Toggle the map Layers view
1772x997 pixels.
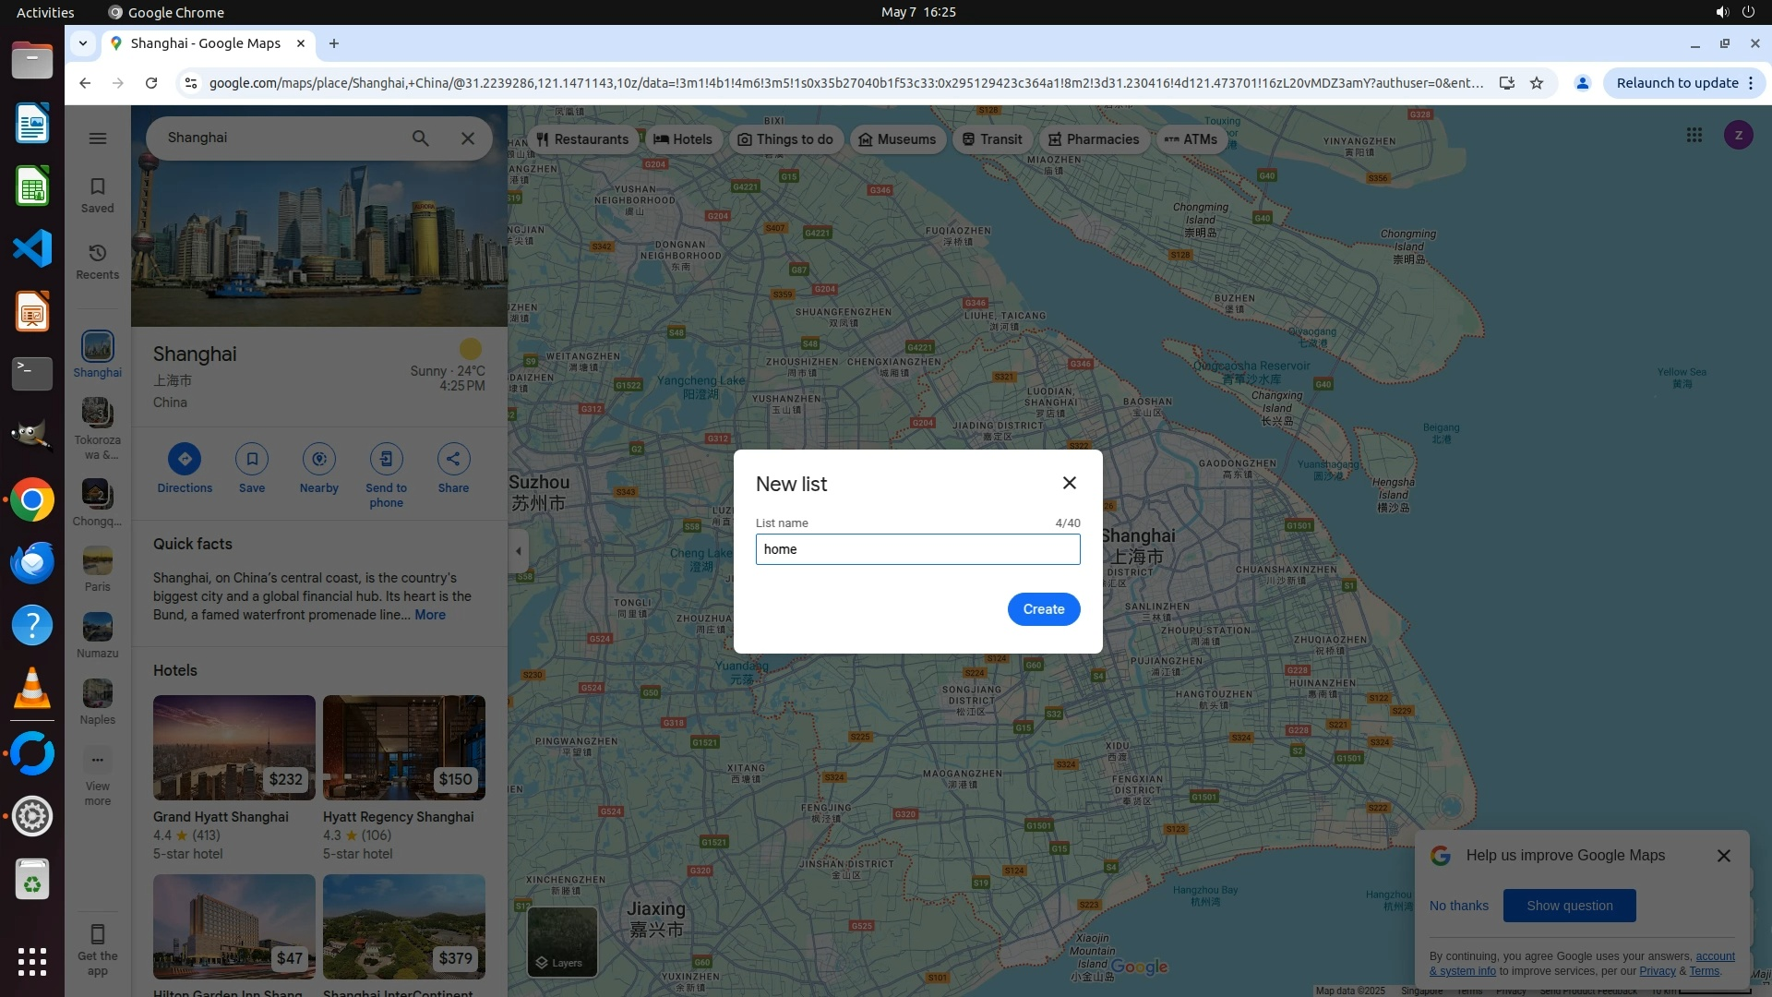point(561,942)
